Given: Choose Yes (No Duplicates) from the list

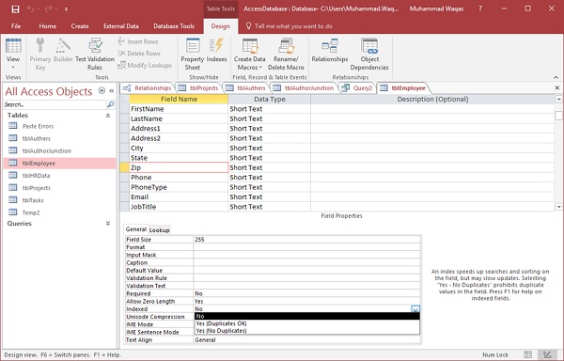Looking at the screenshot, I should pos(221,331).
